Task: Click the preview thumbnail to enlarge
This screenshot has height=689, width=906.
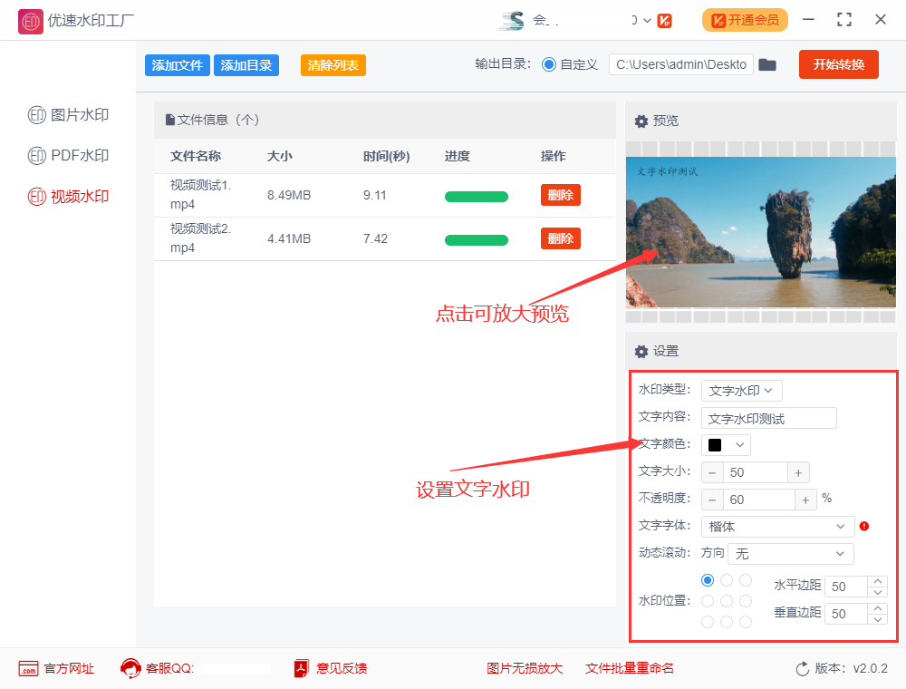Action: point(761,231)
